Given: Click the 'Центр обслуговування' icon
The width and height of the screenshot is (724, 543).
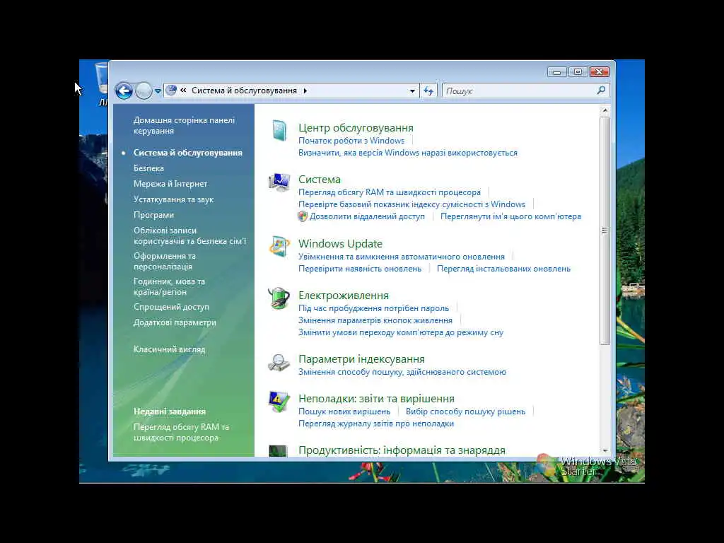Looking at the screenshot, I should pyautogui.click(x=279, y=131).
